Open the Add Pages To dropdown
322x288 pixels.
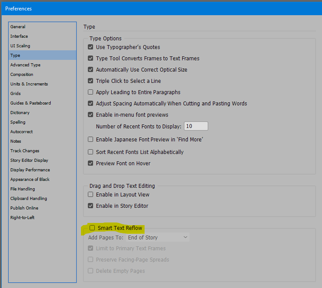158,238
